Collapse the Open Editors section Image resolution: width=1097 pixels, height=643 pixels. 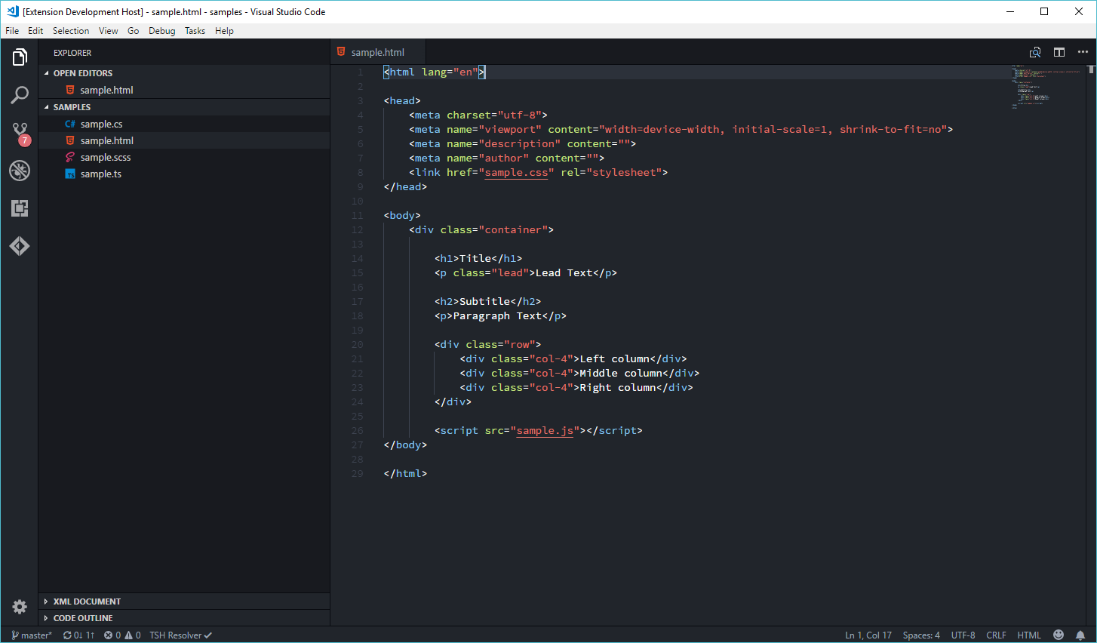(x=184, y=73)
